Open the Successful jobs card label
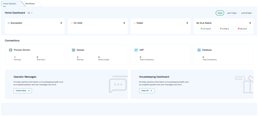 coord(16,23)
